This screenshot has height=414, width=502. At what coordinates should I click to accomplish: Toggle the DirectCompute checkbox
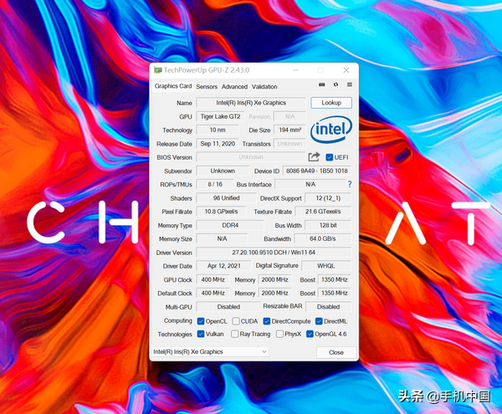point(267,321)
